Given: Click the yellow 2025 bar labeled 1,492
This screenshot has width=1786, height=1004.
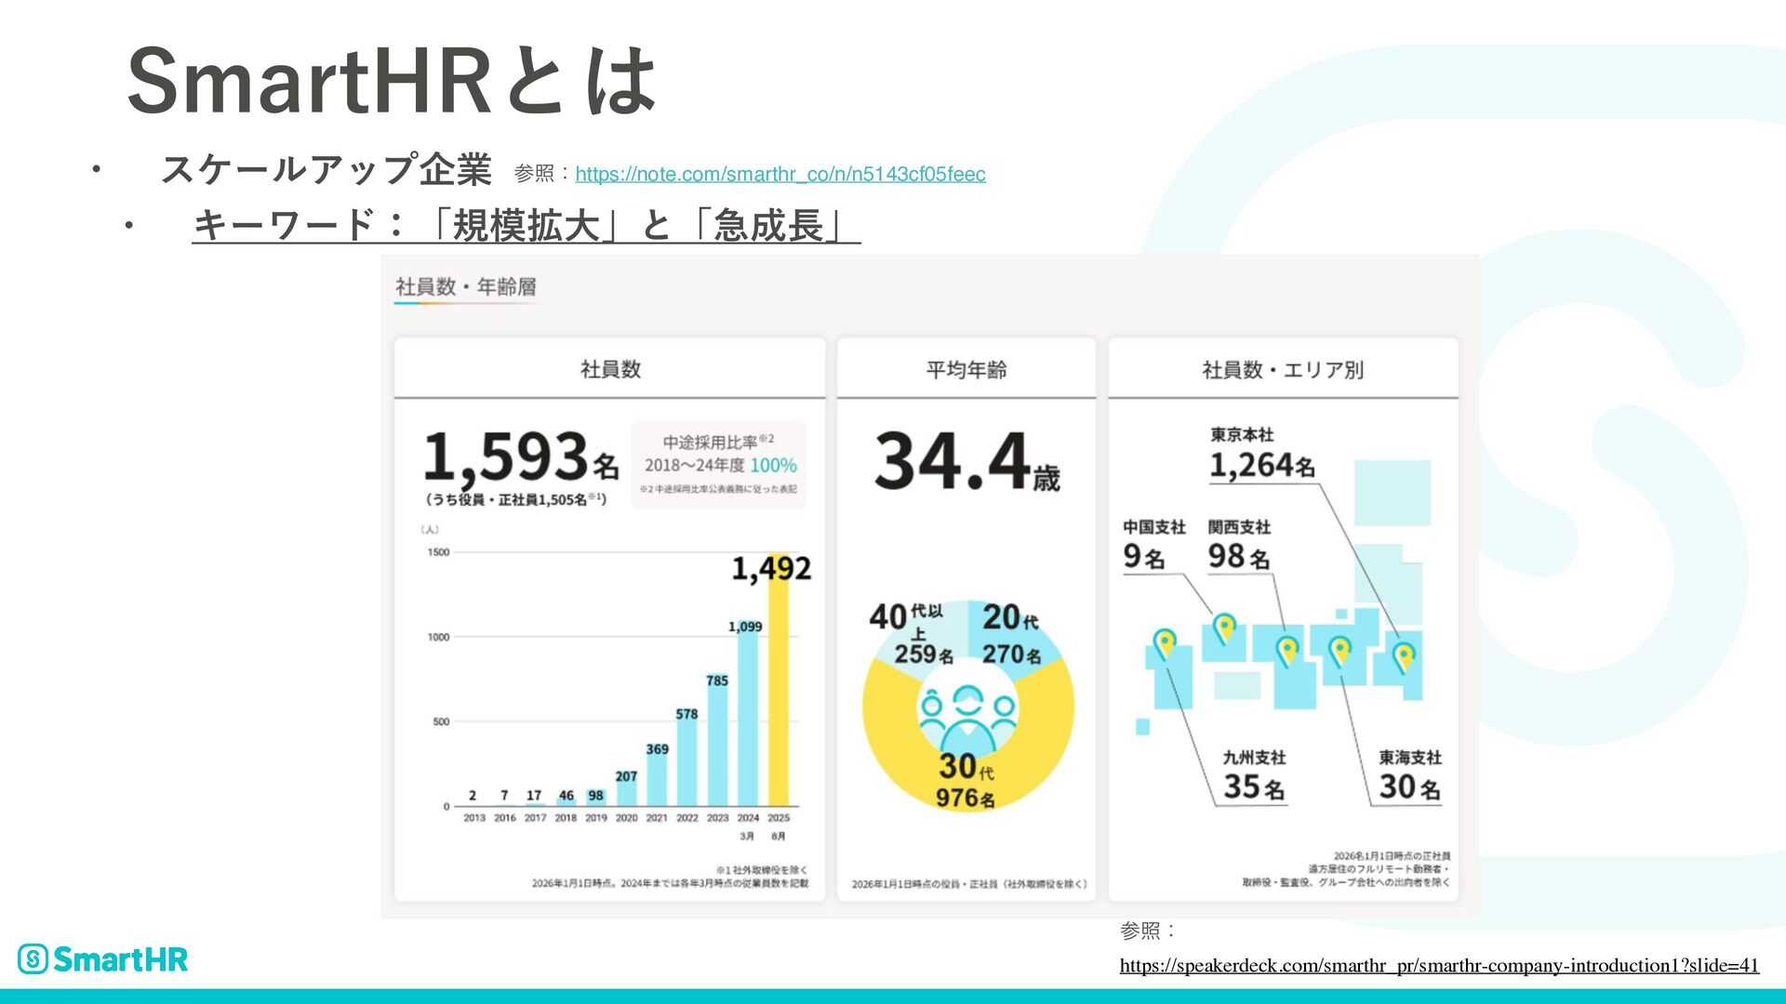Looking at the screenshot, I should pos(779,707).
